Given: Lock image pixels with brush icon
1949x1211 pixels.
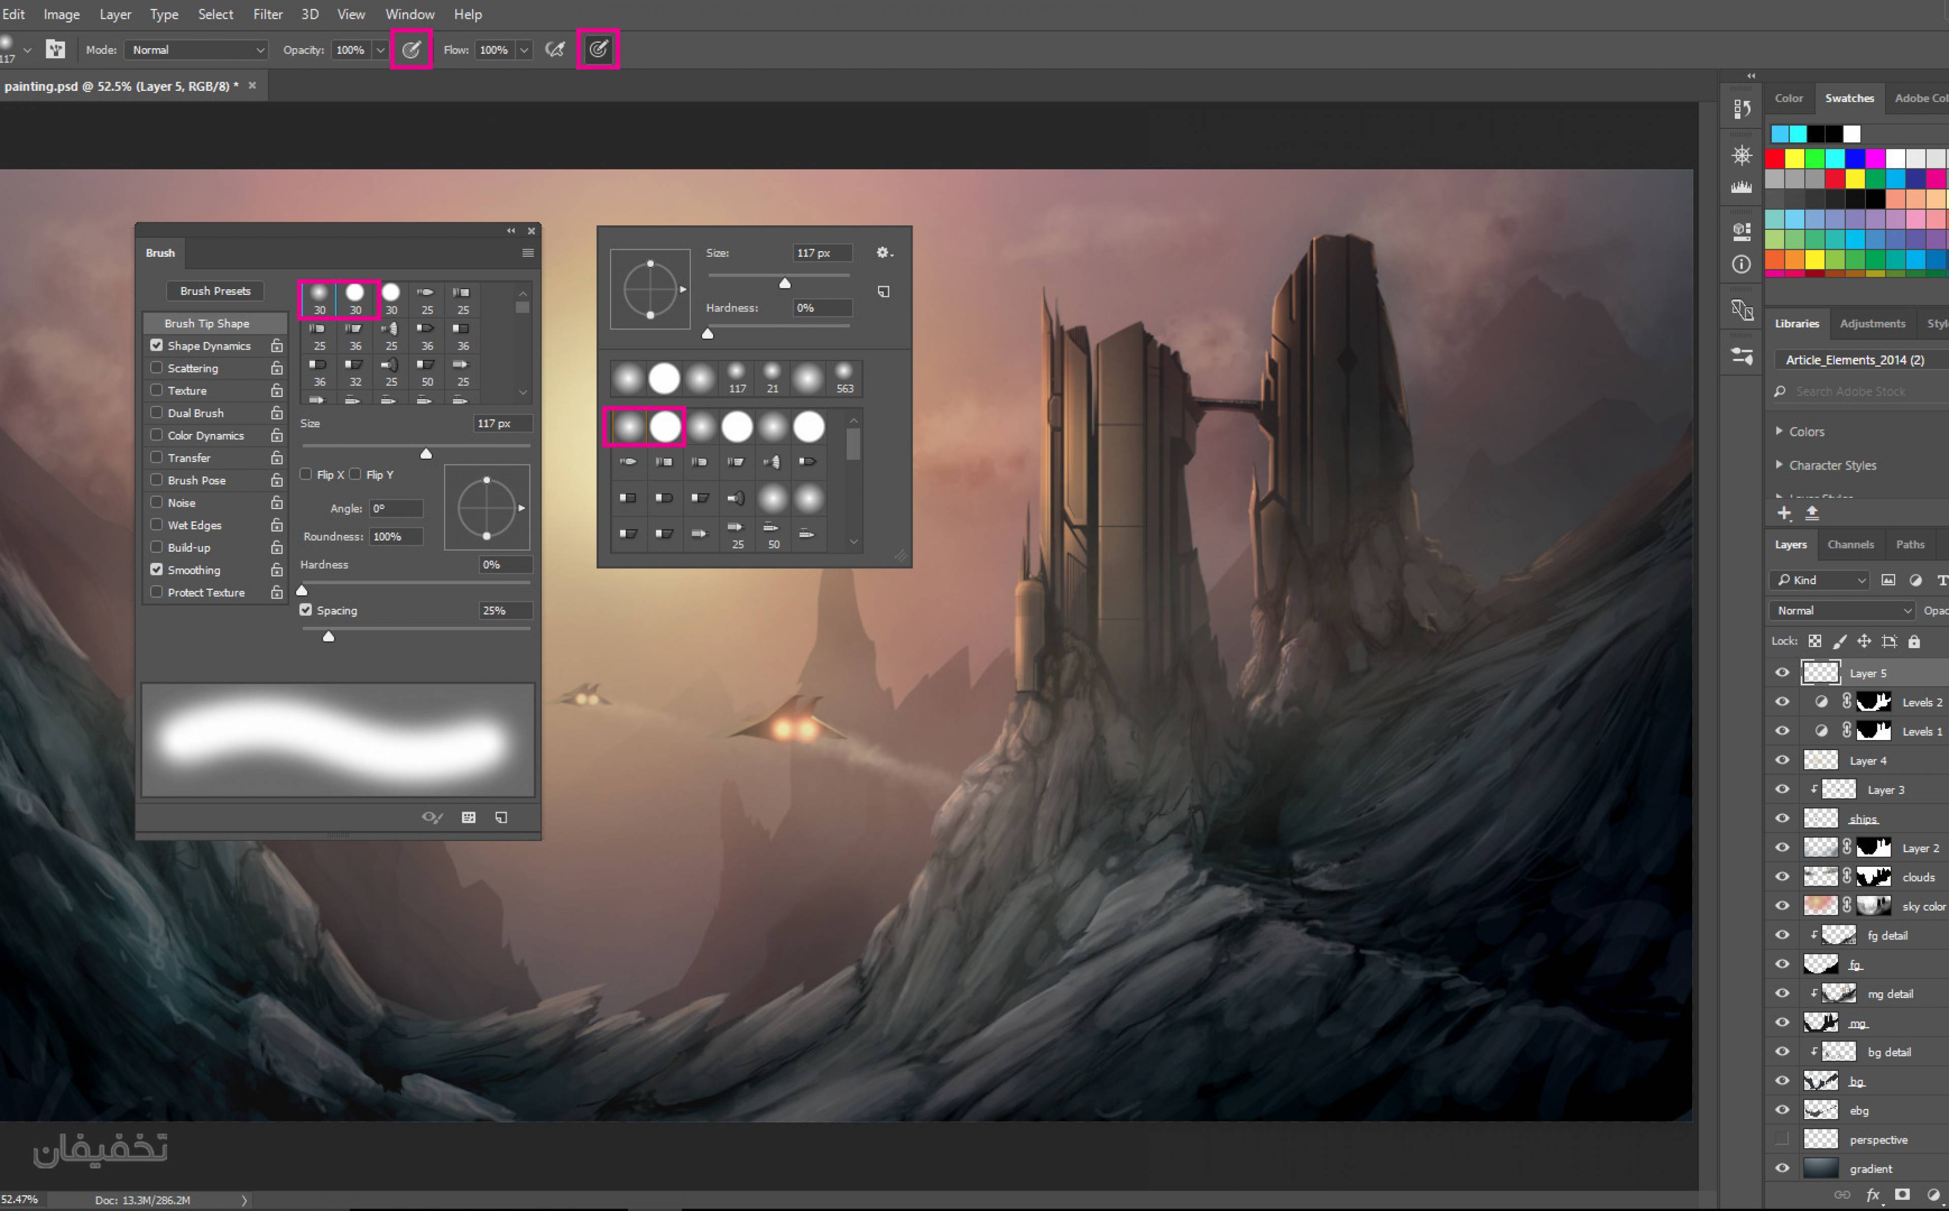Looking at the screenshot, I should click(x=1840, y=641).
